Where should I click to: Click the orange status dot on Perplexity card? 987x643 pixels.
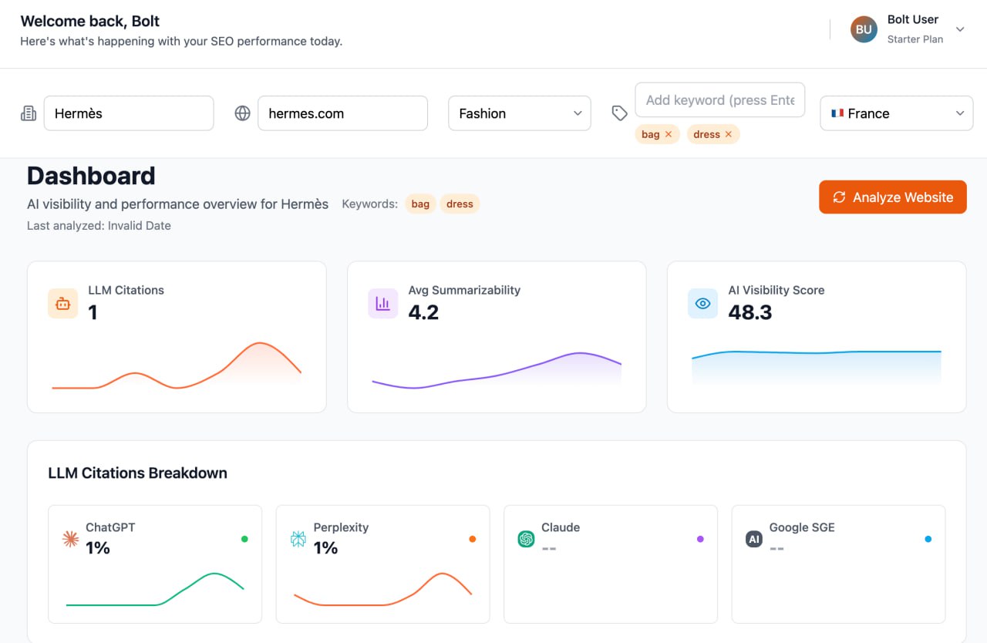click(x=473, y=539)
